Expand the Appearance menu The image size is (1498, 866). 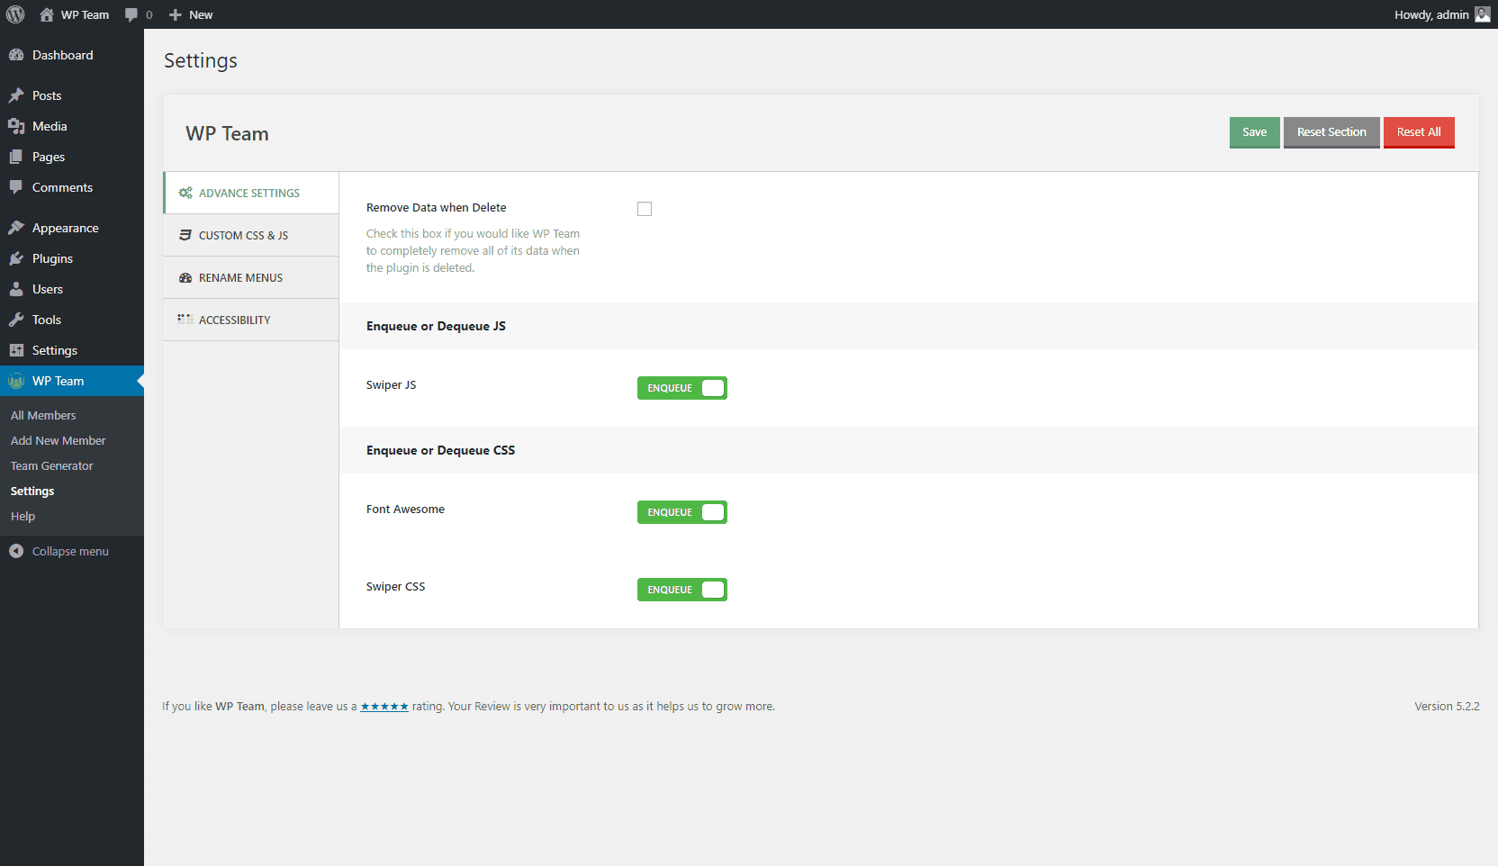click(65, 228)
